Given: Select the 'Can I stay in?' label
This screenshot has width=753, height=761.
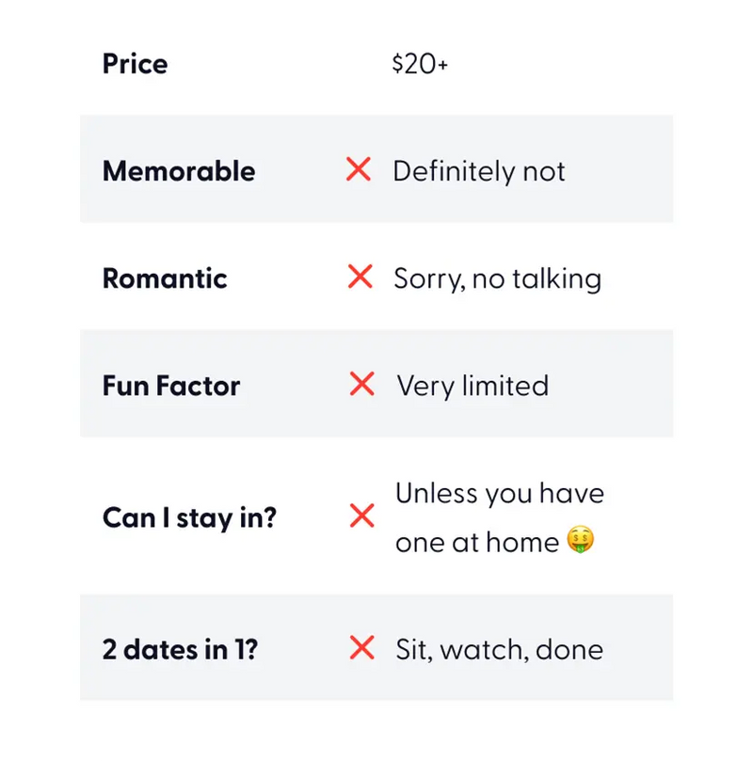Looking at the screenshot, I should coord(189,518).
